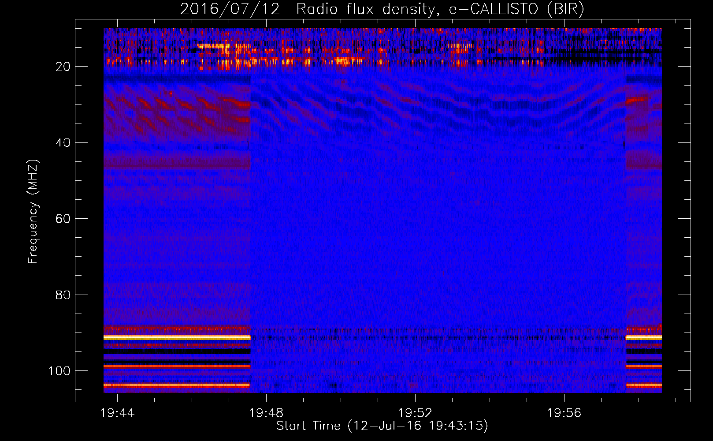
Task: Click the 60 MHz frequency tick label
Action: pyautogui.click(x=63, y=219)
